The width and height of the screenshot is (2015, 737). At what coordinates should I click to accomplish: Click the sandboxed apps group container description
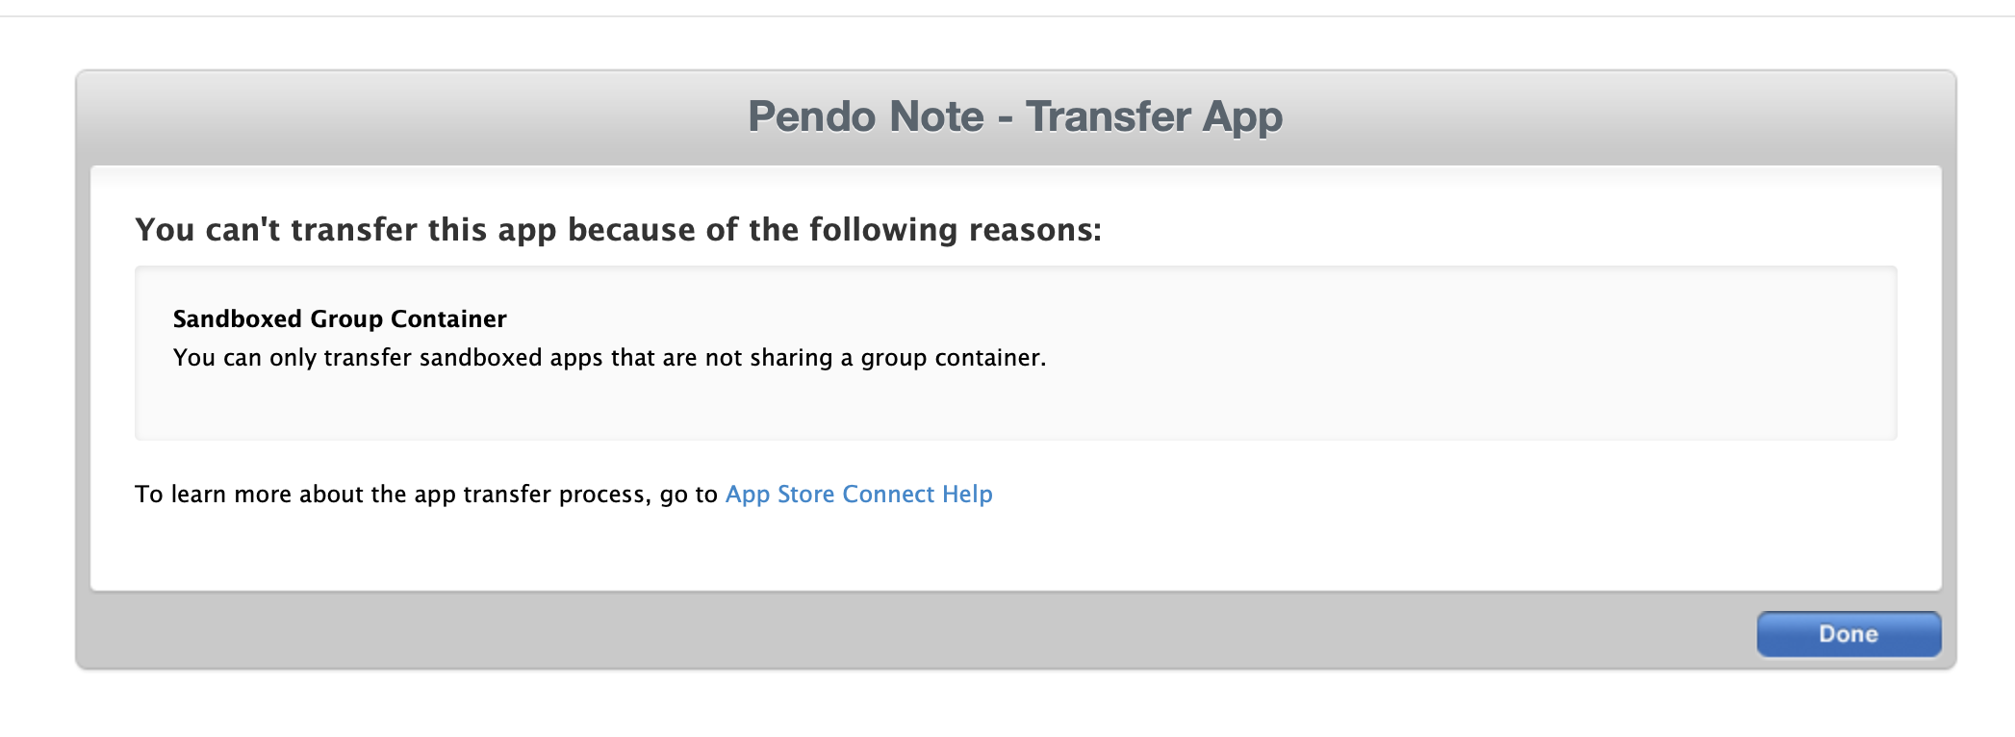pos(609,358)
